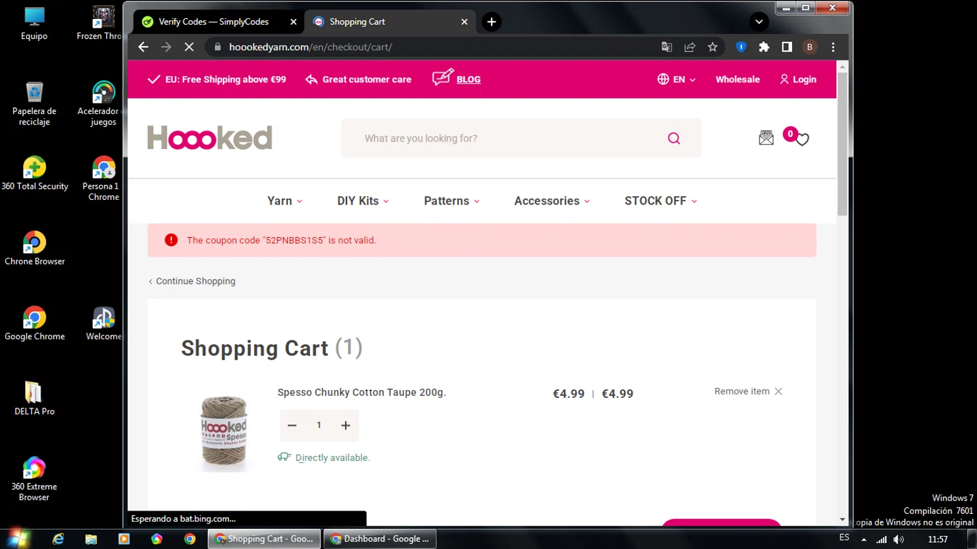Image resolution: width=977 pixels, height=549 pixels.
Task: Open the File Explorer taskbar icon
Action: coord(91,539)
